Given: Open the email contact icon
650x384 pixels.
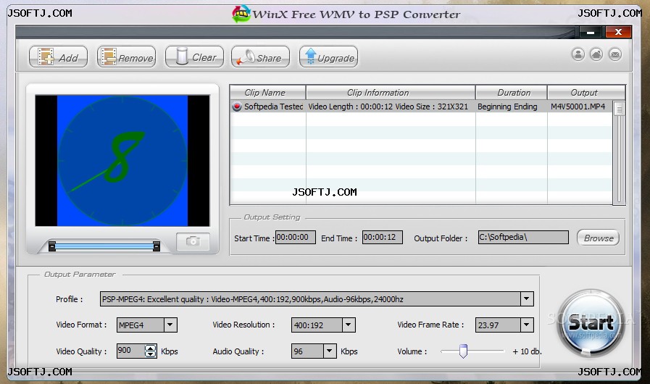Looking at the screenshot, I should (615, 54).
